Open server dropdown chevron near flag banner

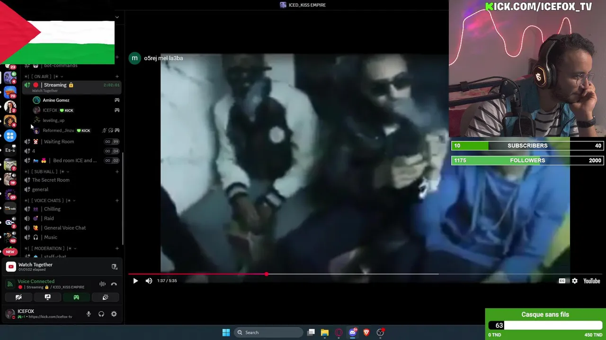(117, 17)
